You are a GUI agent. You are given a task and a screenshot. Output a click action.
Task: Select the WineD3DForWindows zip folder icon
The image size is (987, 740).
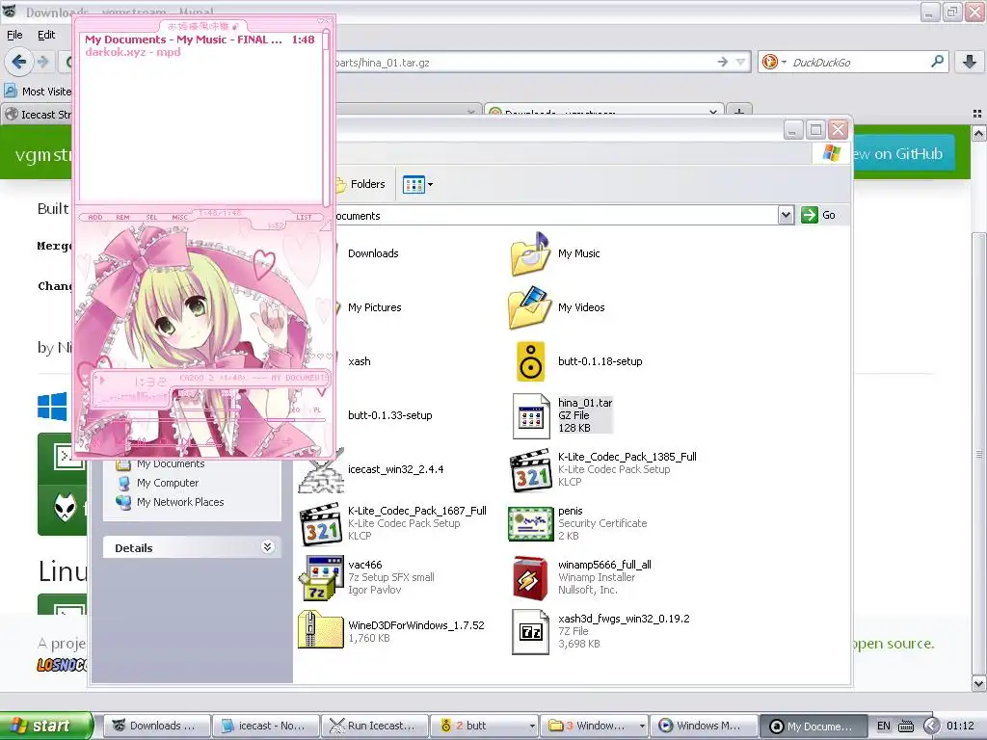(x=320, y=629)
